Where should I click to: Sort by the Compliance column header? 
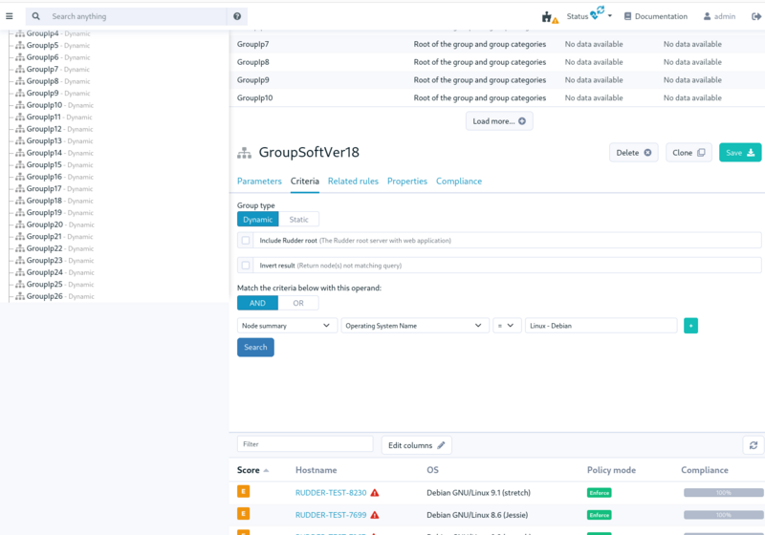pos(705,470)
